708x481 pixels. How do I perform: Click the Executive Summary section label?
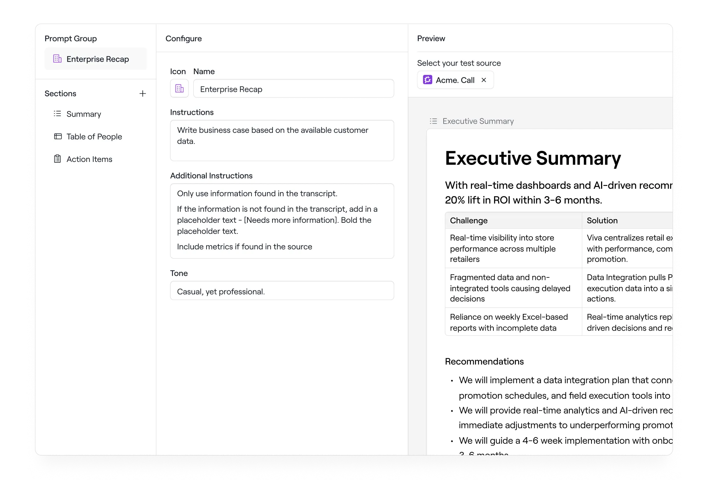(x=478, y=121)
